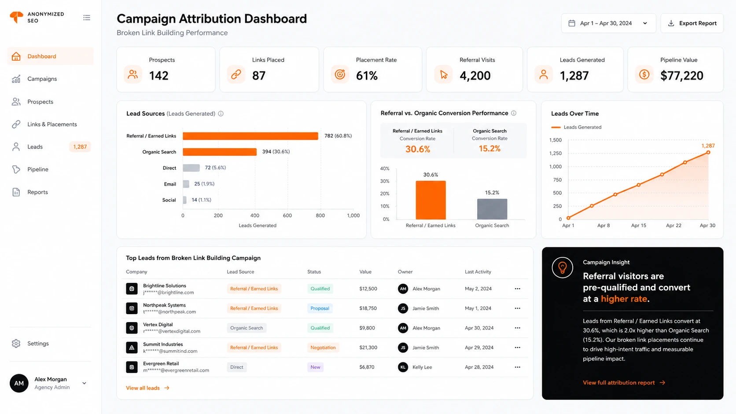Click the Export Report button
The height and width of the screenshot is (414, 736).
(x=692, y=23)
